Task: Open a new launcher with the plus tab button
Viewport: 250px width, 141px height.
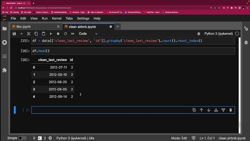Action: (x=118, y=27)
